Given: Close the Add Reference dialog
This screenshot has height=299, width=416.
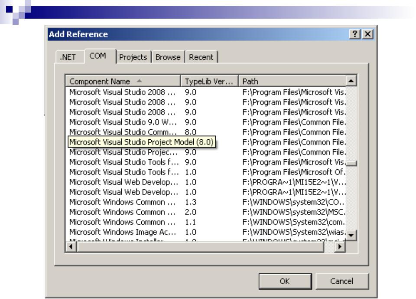Looking at the screenshot, I should point(368,34).
